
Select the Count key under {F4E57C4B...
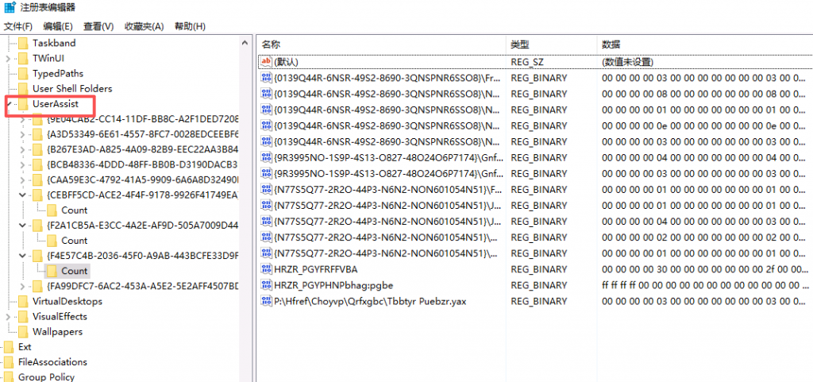click(x=74, y=271)
